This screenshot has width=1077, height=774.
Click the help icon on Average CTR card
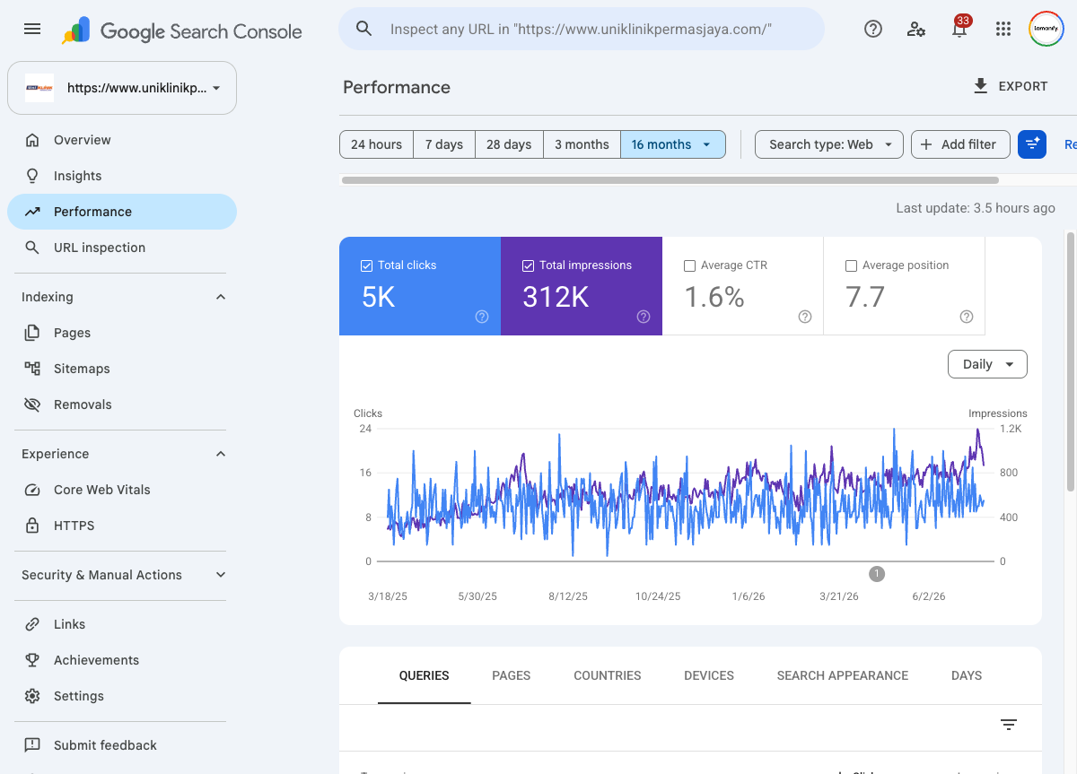[x=805, y=317]
